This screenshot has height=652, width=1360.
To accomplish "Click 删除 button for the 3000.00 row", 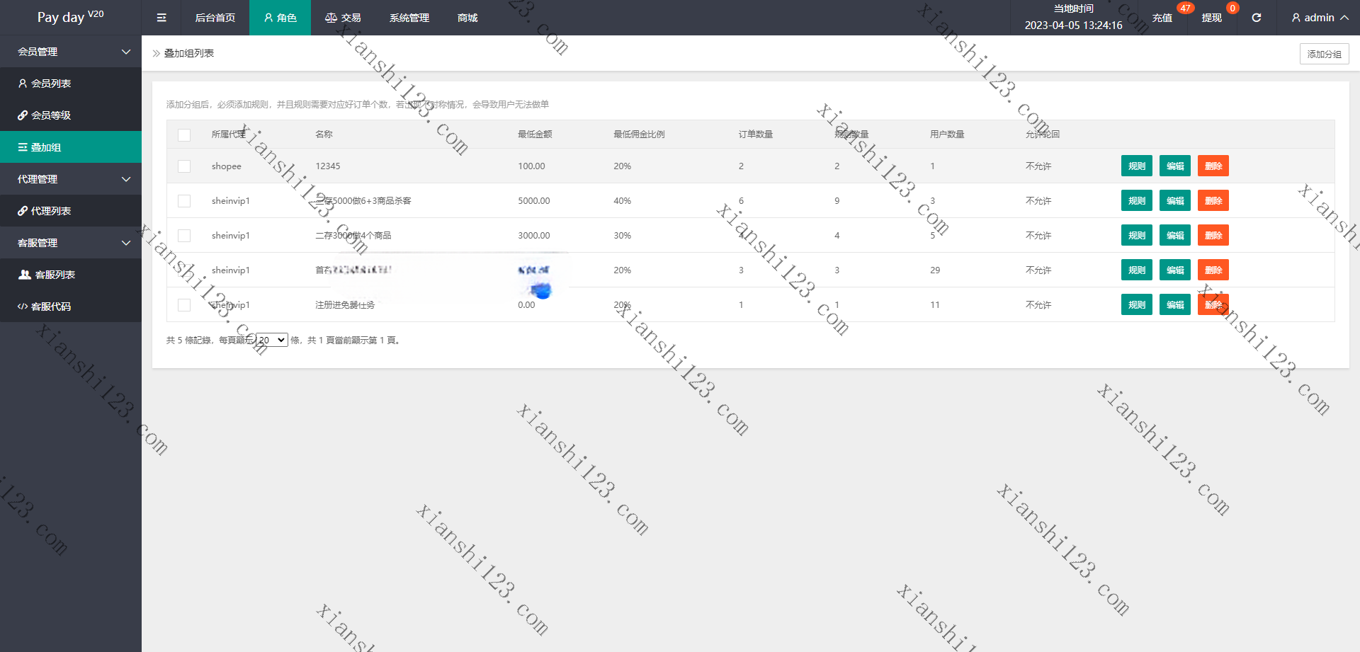I will click(x=1213, y=235).
